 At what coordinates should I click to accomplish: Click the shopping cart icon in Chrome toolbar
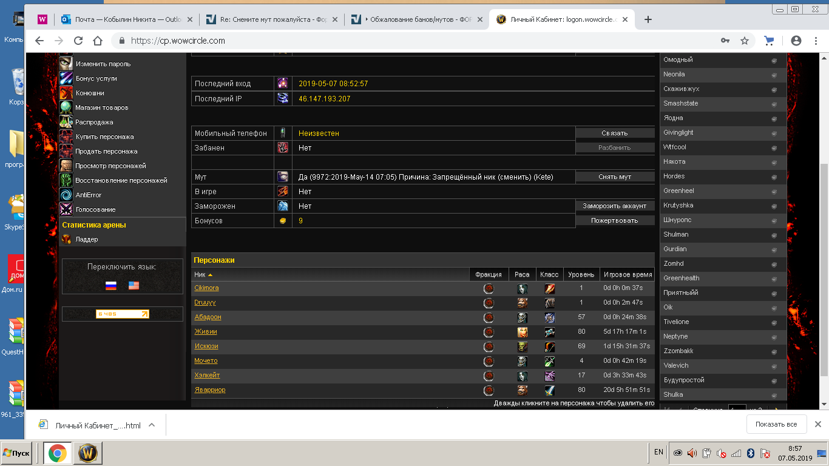[x=770, y=41]
